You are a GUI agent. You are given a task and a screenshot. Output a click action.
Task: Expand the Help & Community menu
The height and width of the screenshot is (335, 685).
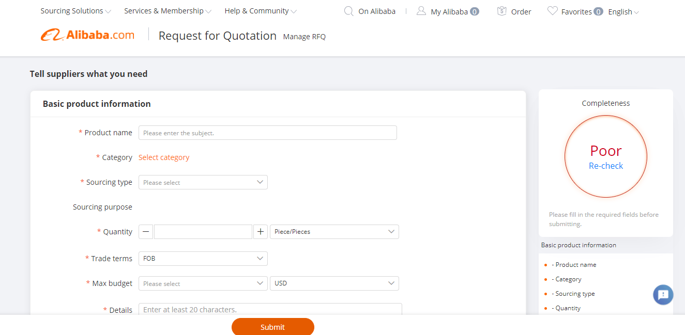click(x=261, y=11)
